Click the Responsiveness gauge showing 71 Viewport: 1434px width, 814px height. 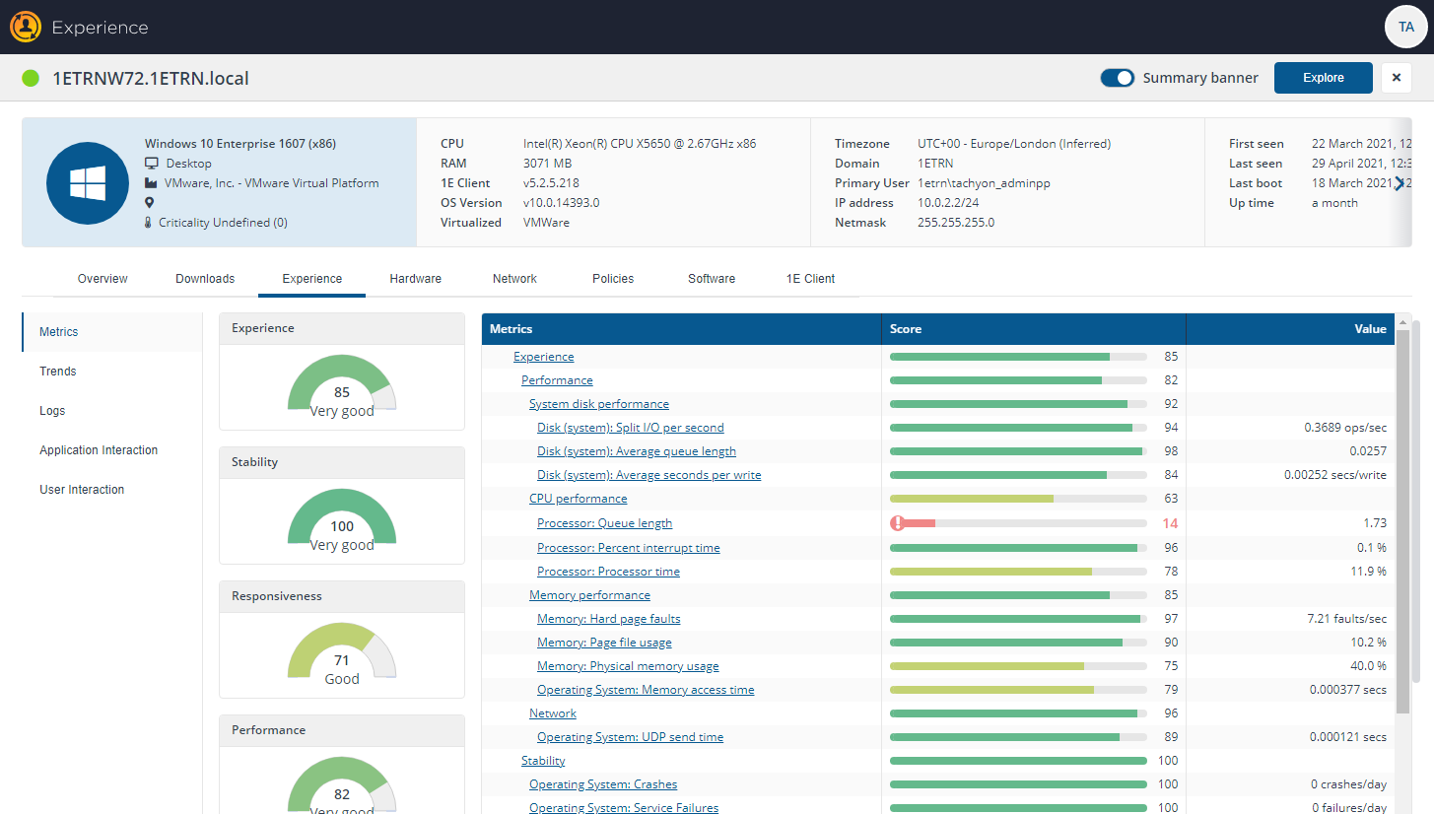342,653
